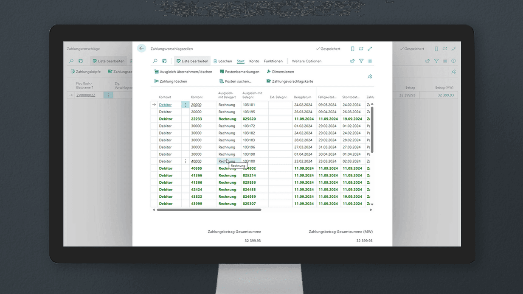Click the Löschen trash action
This screenshot has height=294, width=523.
click(x=223, y=61)
